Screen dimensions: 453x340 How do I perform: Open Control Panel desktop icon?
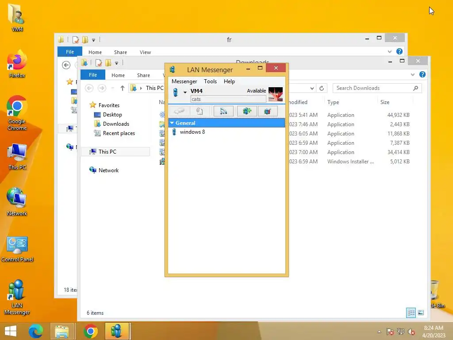point(17,249)
